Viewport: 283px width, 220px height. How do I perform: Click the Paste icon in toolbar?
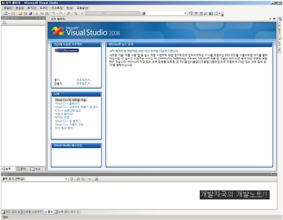coord(47,13)
